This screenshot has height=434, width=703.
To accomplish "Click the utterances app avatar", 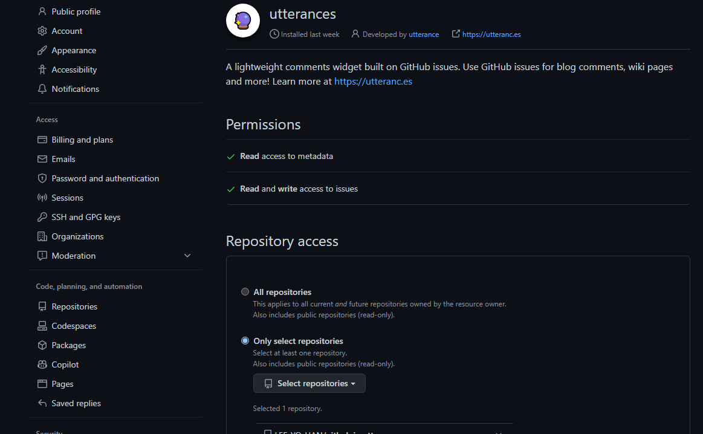I will click(243, 21).
